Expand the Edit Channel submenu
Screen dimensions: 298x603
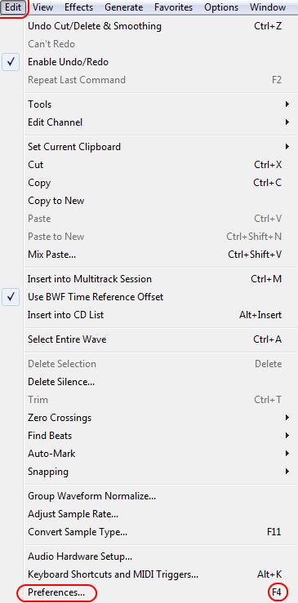pyautogui.click(x=154, y=122)
